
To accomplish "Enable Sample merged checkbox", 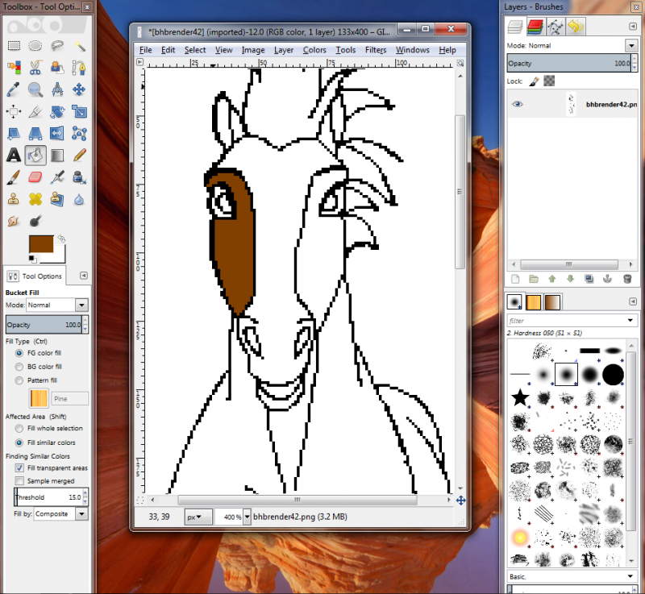I will point(19,481).
